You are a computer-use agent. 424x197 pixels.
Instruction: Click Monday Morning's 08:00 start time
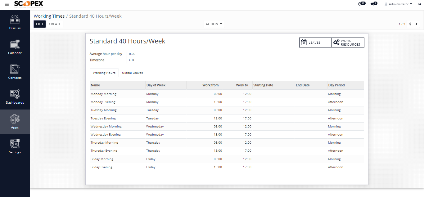[218, 94]
